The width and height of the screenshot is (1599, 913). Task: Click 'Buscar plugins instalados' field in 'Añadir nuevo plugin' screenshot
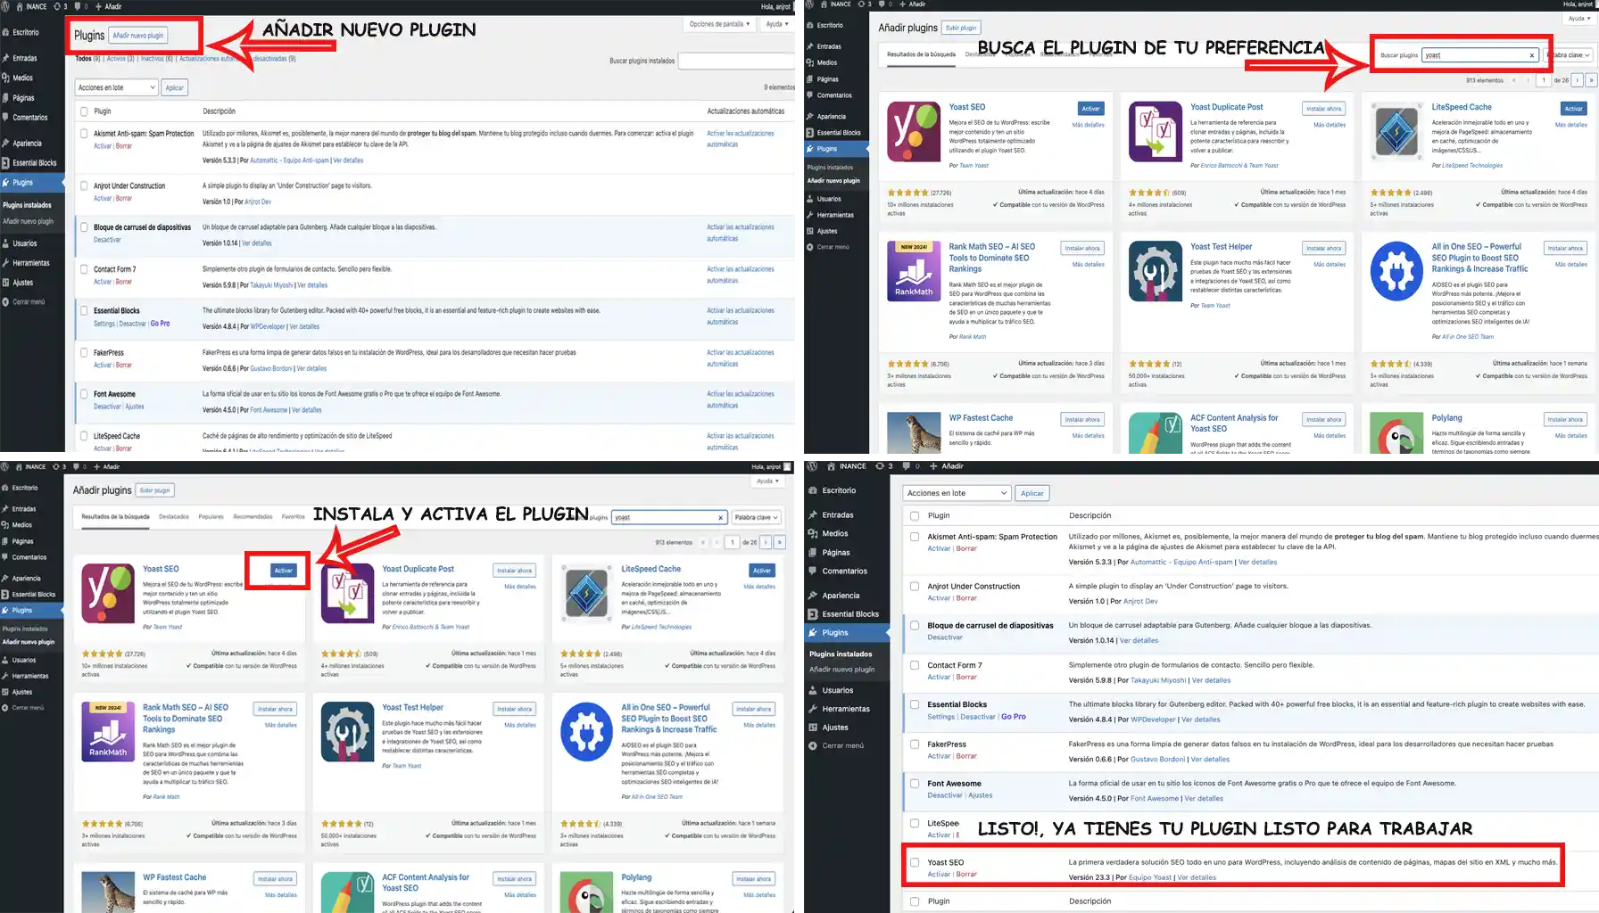point(736,61)
